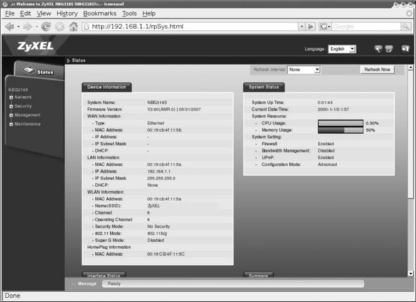Open the address bar history dropdown

(302, 27)
